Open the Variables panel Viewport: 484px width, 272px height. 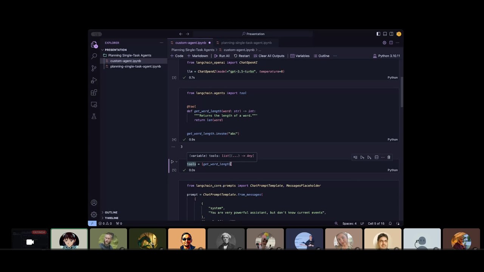pyautogui.click(x=300, y=56)
